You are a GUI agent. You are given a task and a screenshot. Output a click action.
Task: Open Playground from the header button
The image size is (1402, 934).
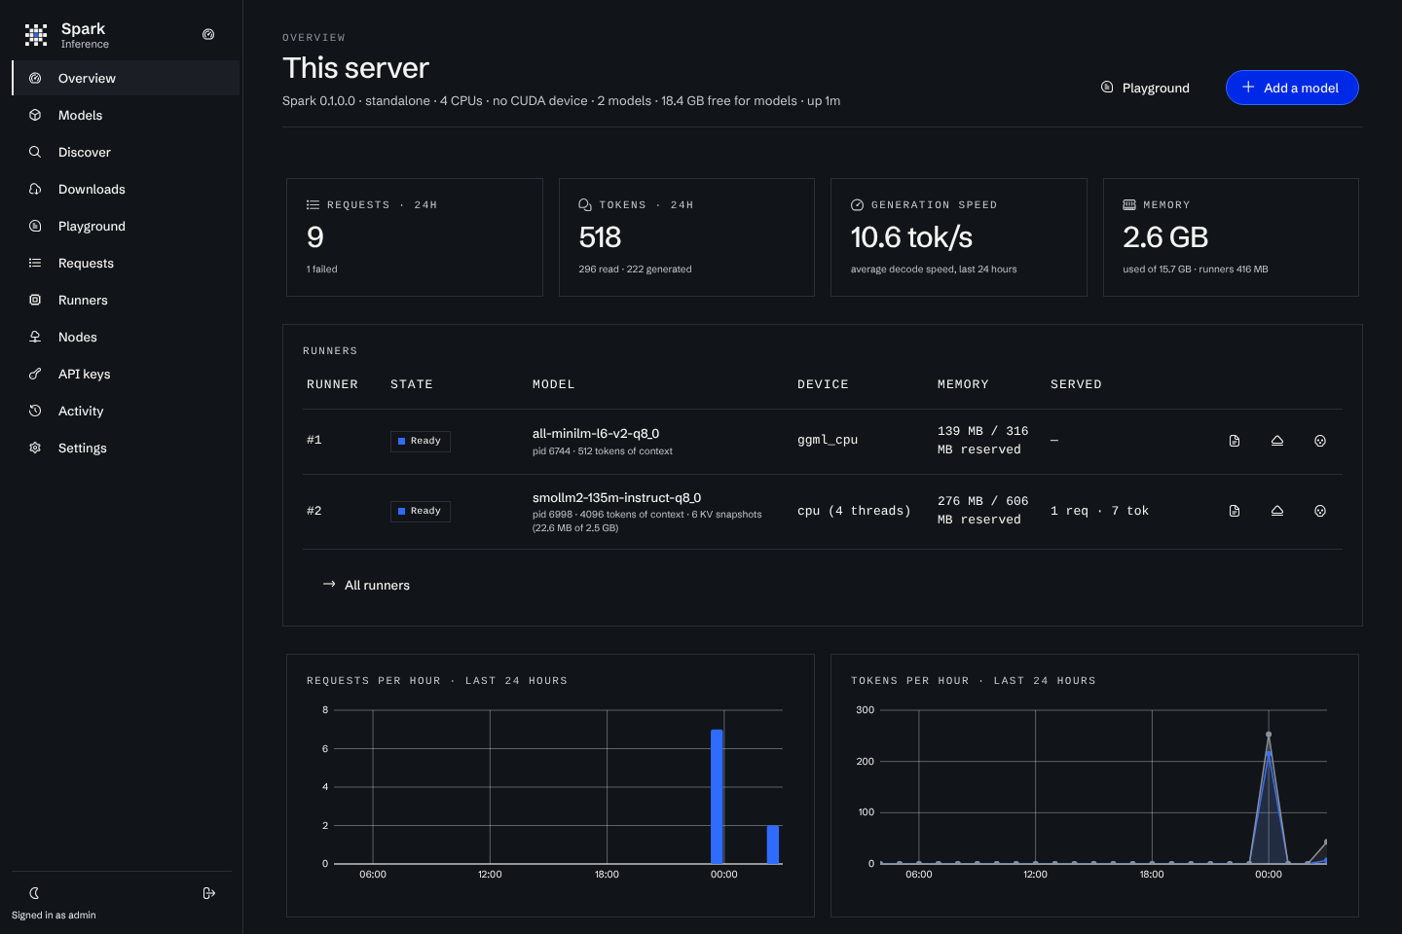point(1145,88)
